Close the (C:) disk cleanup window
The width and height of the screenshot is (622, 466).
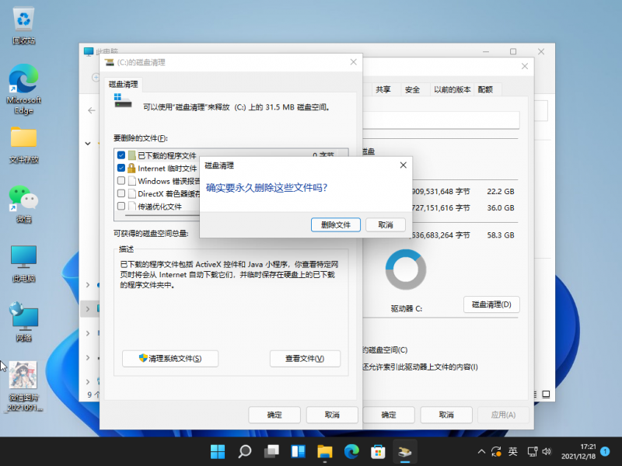click(354, 62)
